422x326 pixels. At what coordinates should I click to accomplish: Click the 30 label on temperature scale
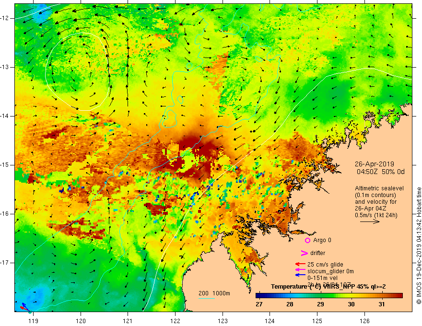tap(351, 304)
